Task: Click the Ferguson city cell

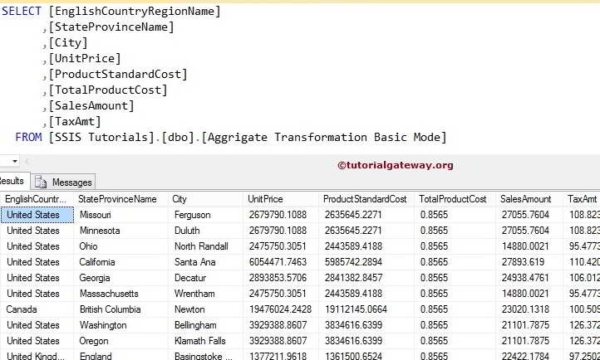Action: pos(205,215)
